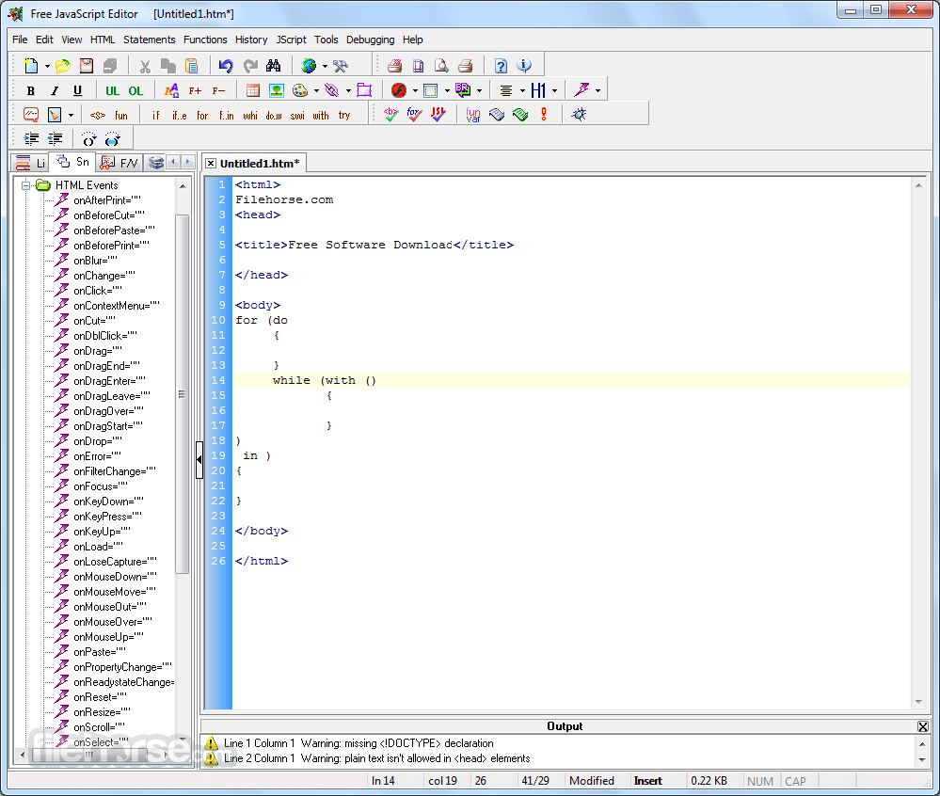This screenshot has height=796, width=940.
Task: Insert a table with the table icon
Action: (x=253, y=90)
